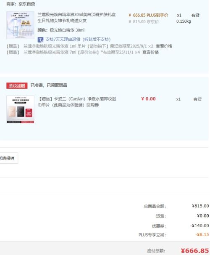Click the 支持7天无理由退货 link text

[x=78, y=40]
